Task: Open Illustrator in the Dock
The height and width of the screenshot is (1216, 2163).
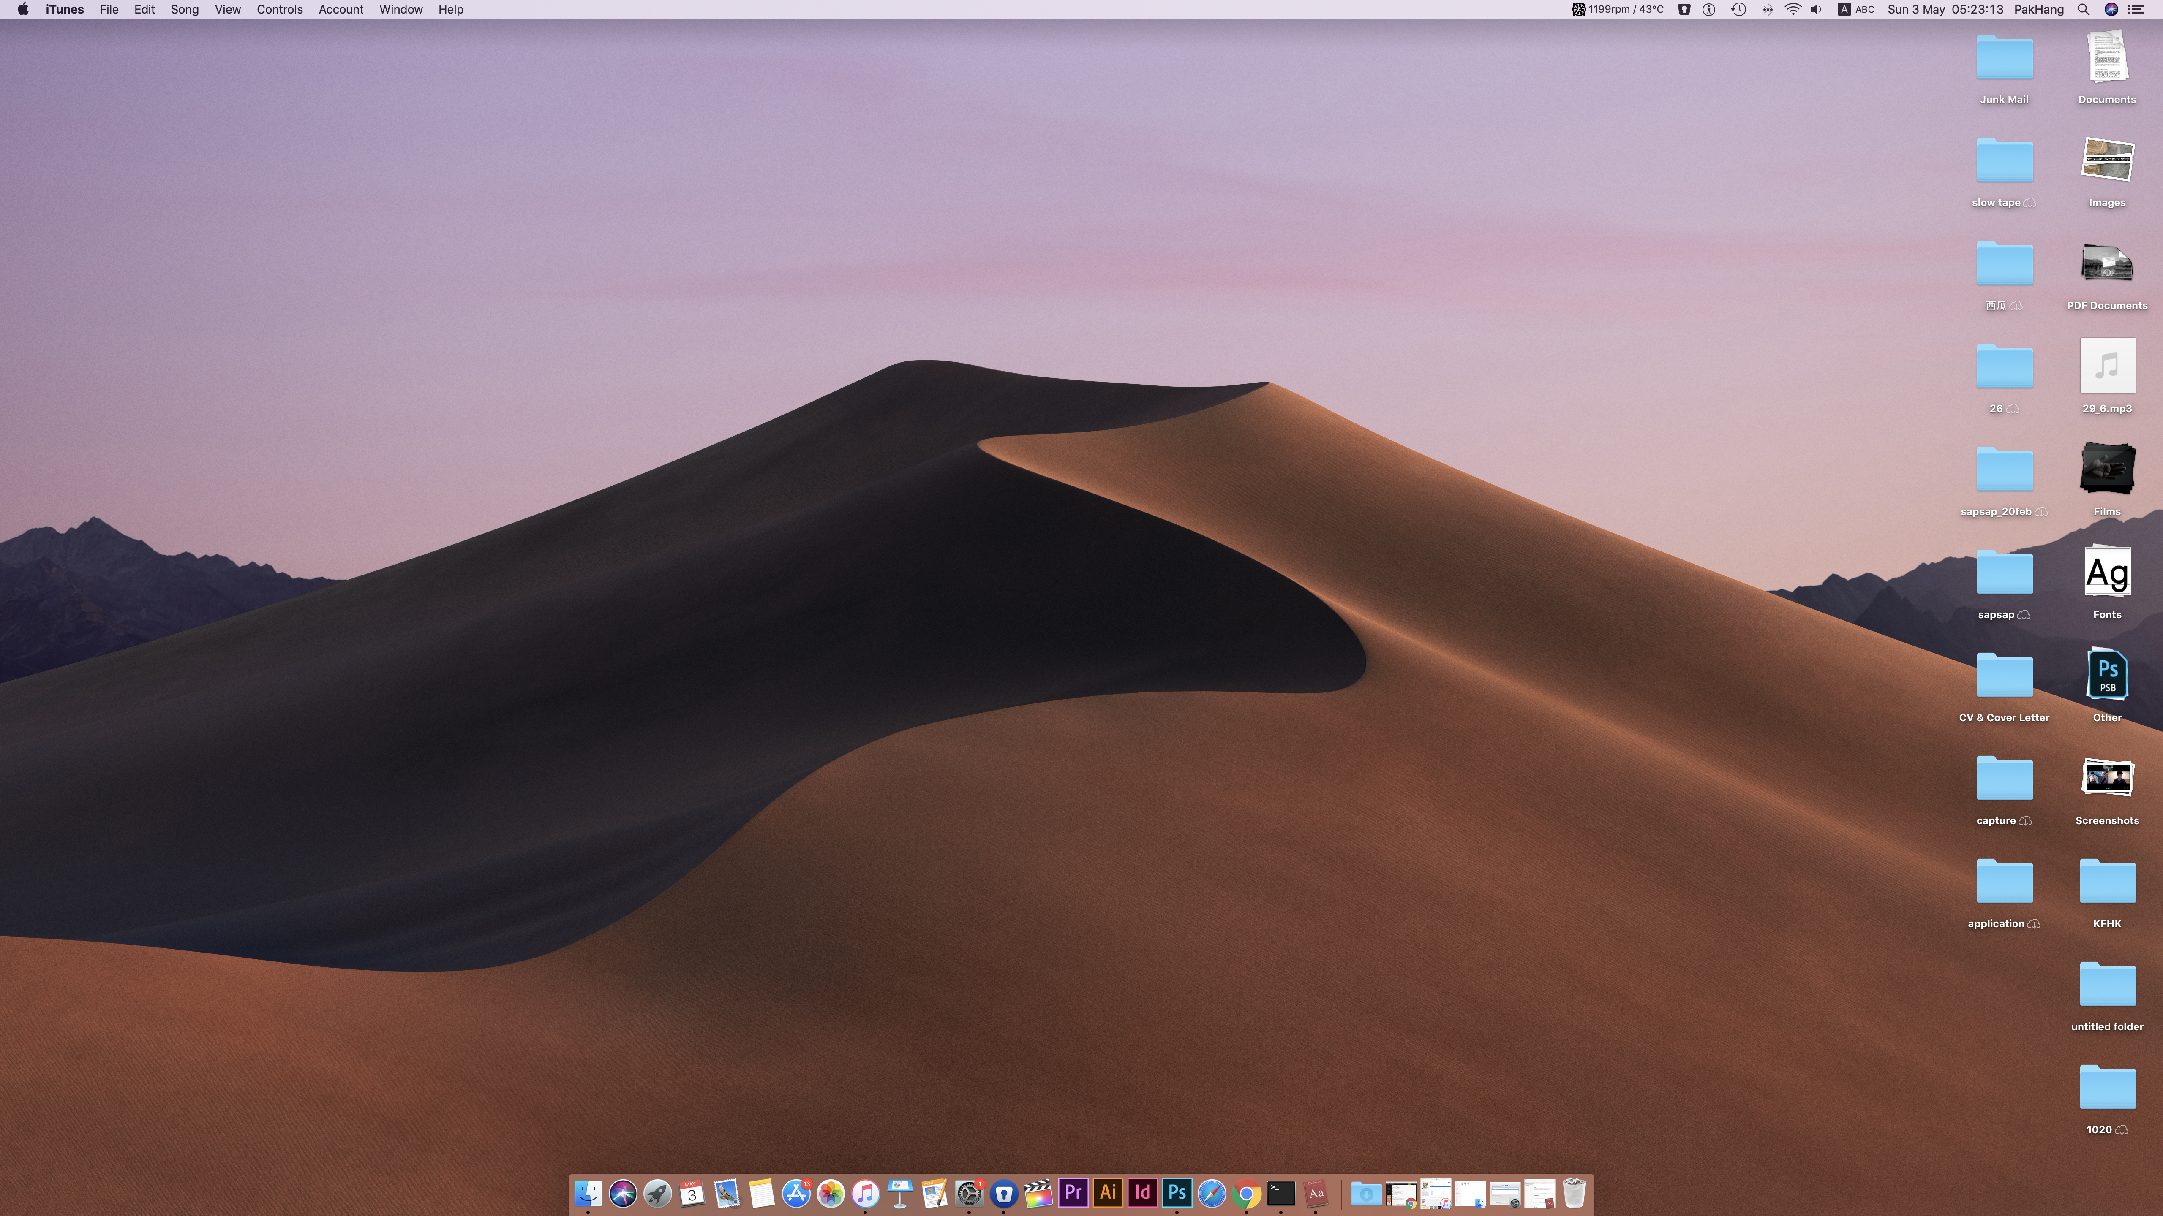Action: [1108, 1192]
